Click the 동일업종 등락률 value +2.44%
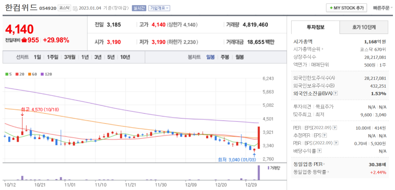Viewport: 395px width, 190px height. (x=378, y=172)
